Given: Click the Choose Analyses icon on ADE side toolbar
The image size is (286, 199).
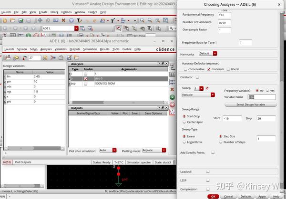Looking at the screenshot, I should (x=173, y=67).
